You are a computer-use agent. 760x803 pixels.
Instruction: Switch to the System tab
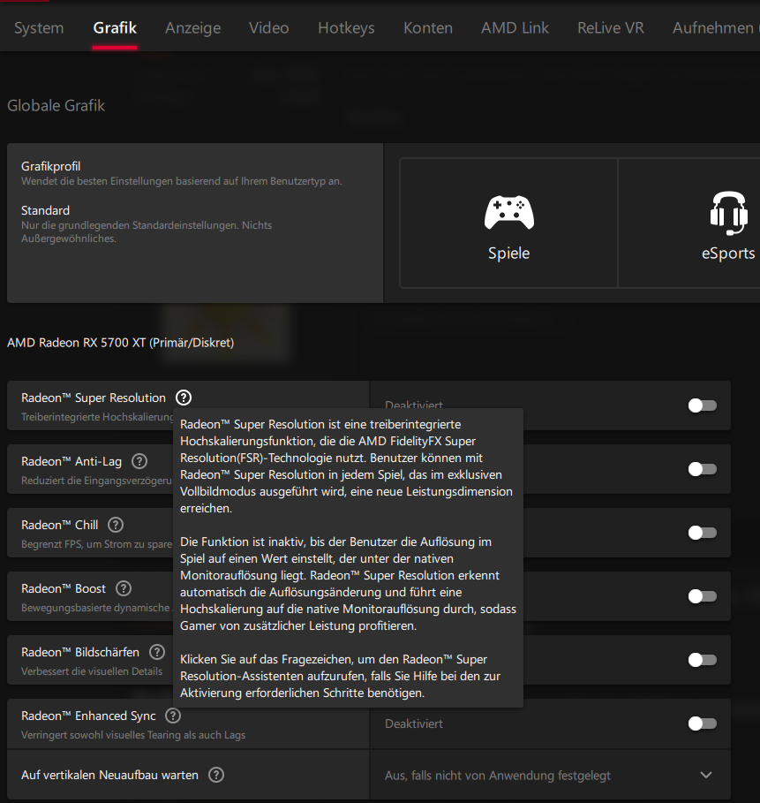pyautogui.click(x=39, y=27)
